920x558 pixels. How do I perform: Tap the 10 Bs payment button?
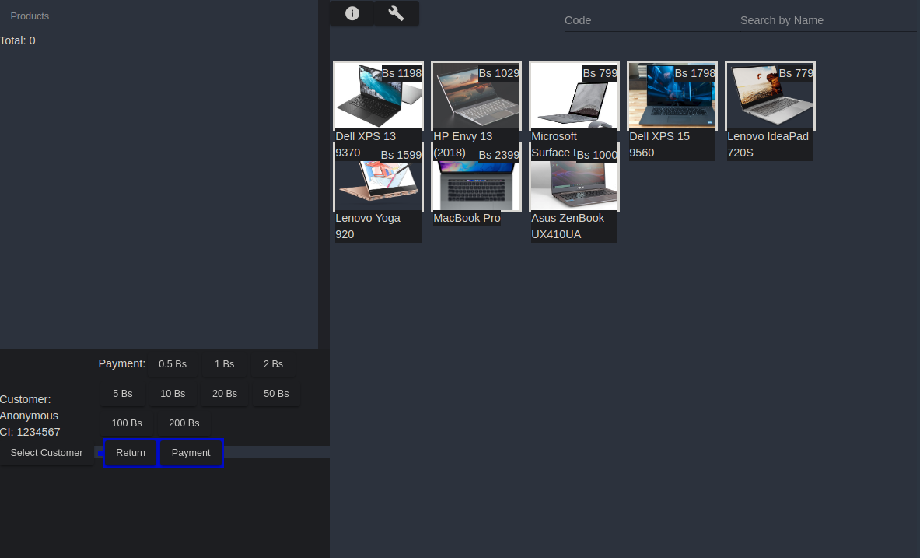173,394
